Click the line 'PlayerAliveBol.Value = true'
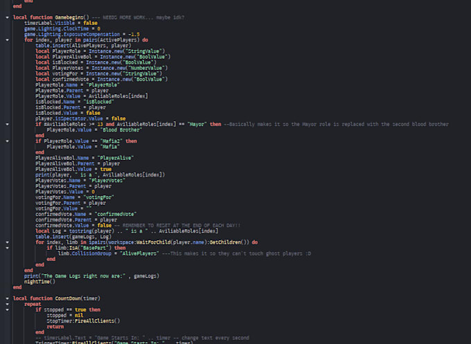Image resolution: width=471 pixels, height=344 pixels. click(x=73, y=170)
